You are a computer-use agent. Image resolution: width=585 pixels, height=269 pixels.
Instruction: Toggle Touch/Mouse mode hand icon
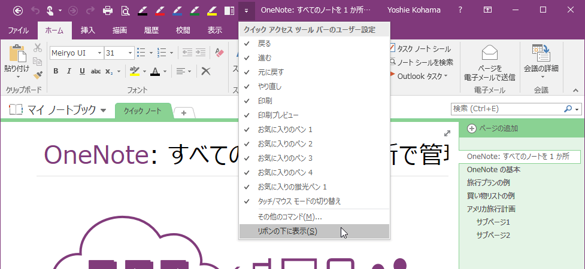(x=50, y=10)
